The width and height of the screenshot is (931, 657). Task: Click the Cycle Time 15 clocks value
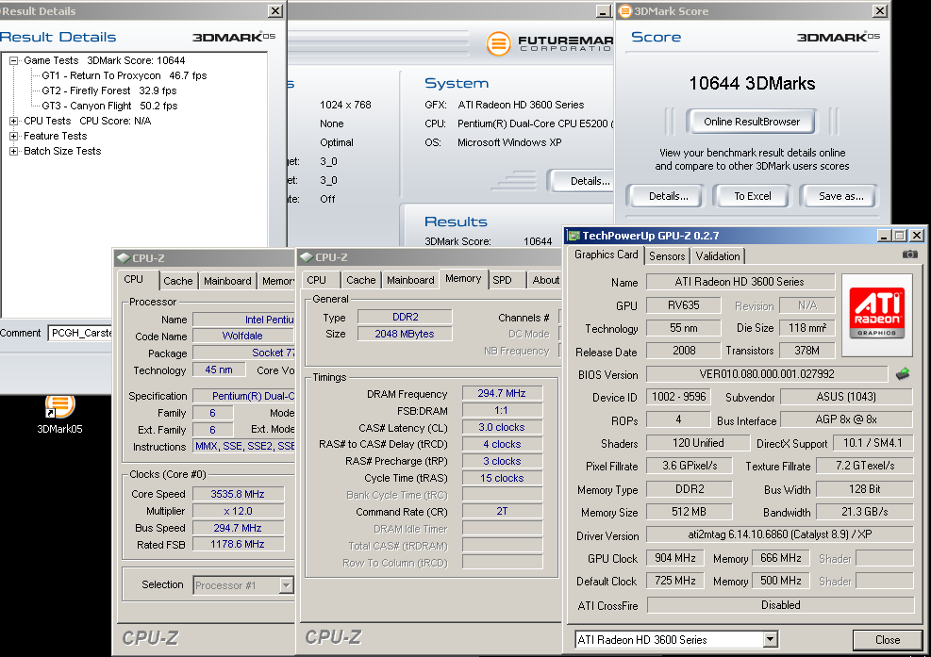(x=502, y=478)
